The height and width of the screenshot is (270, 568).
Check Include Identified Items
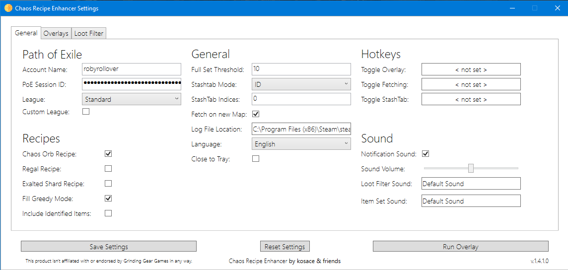tap(108, 213)
